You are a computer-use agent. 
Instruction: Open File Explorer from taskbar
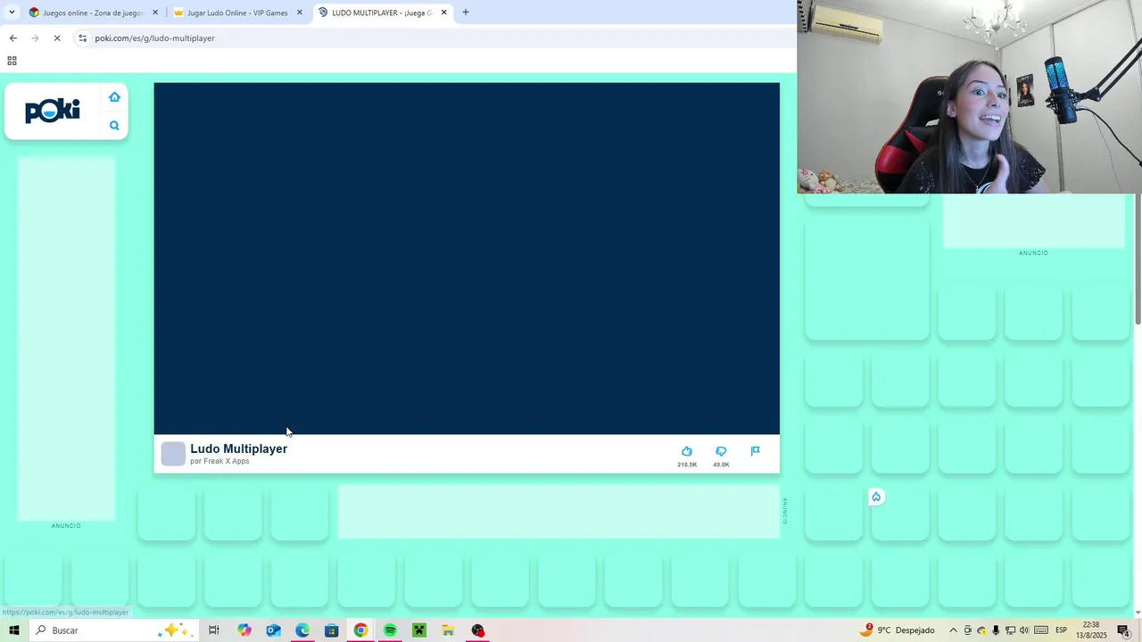coord(448,630)
